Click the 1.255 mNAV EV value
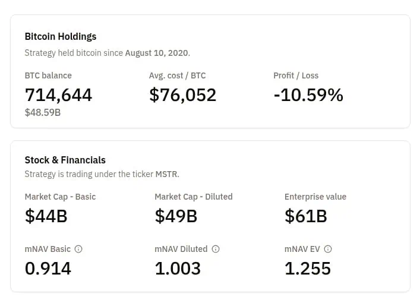Viewport: 420px width, 306px height. pyautogui.click(x=307, y=269)
